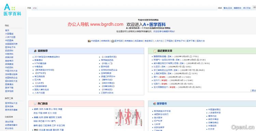Click the books icon beside 医学图书 heading
Screen dimensions: 256x131
coord(155,104)
